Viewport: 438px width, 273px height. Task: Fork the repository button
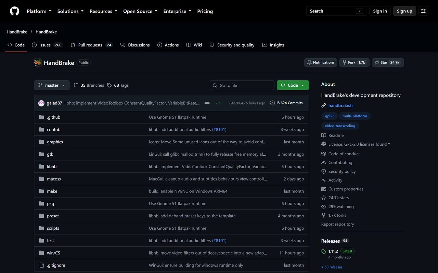(354, 62)
